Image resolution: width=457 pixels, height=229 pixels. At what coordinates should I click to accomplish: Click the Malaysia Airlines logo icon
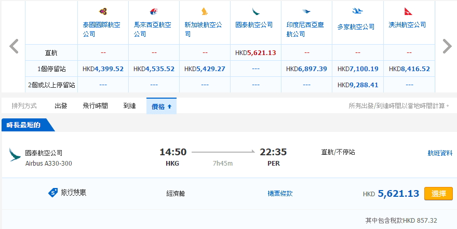pos(153,11)
